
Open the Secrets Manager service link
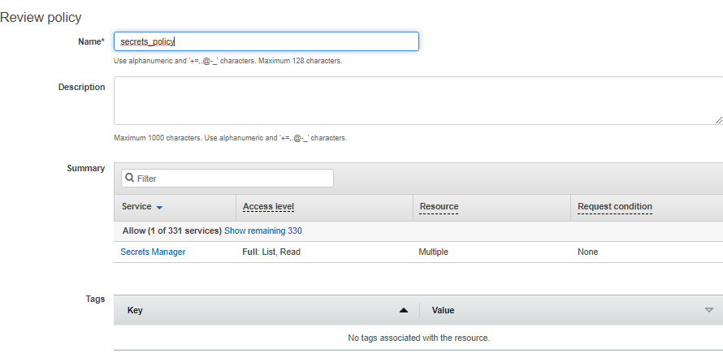pos(153,252)
